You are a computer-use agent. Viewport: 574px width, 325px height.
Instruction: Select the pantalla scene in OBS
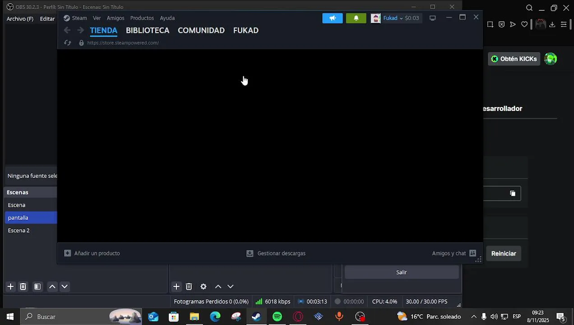coord(31,218)
